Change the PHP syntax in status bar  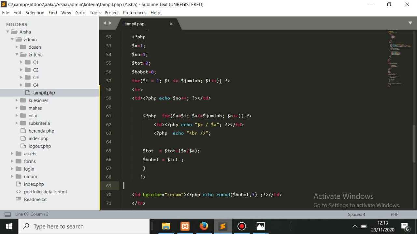pos(395,214)
